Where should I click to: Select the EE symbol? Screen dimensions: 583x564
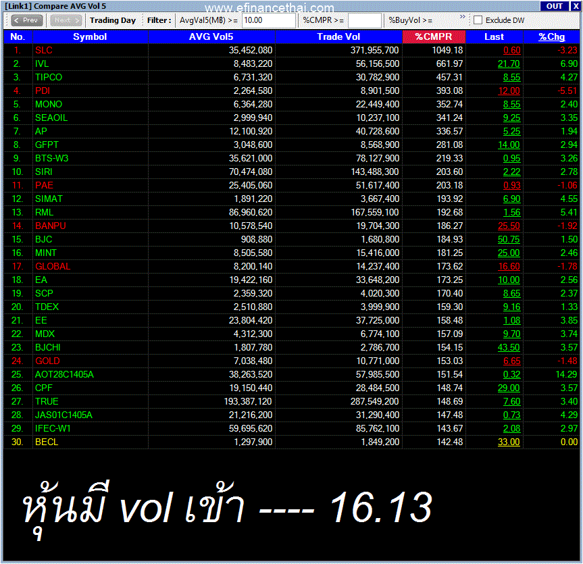[x=41, y=320]
